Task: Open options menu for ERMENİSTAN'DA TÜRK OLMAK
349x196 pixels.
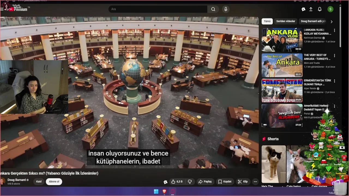Action: pyautogui.click(x=335, y=81)
